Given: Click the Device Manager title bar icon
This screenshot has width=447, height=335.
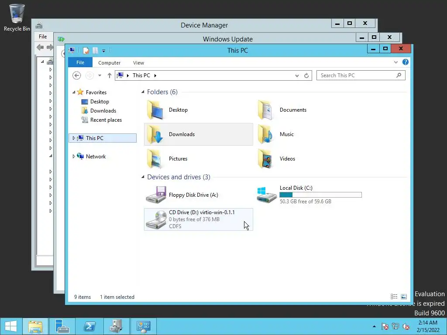Looking at the screenshot, I should [39, 25].
